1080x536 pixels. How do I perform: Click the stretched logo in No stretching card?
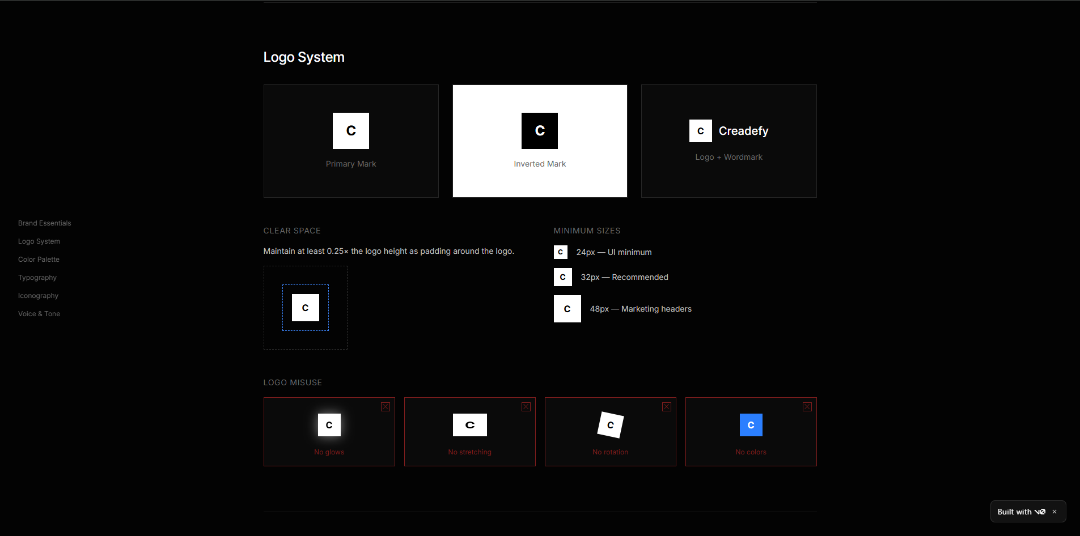(x=470, y=425)
